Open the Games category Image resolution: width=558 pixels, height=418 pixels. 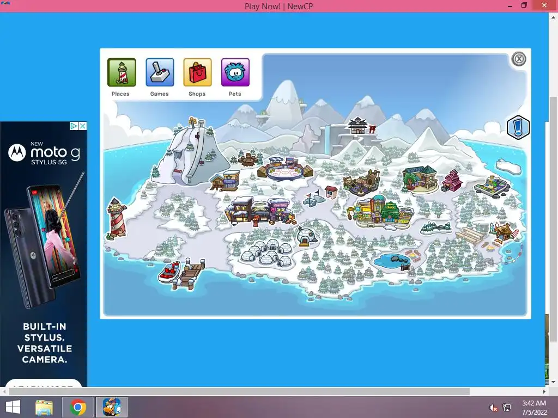pos(160,72)
